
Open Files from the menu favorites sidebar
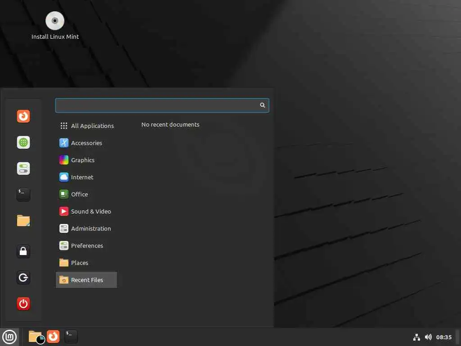point(23,220)
